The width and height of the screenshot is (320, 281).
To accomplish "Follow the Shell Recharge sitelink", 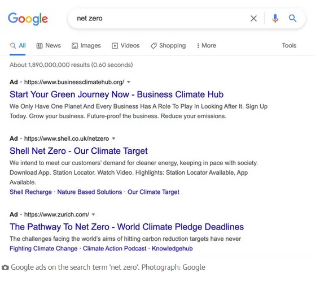I will point(30,192).
